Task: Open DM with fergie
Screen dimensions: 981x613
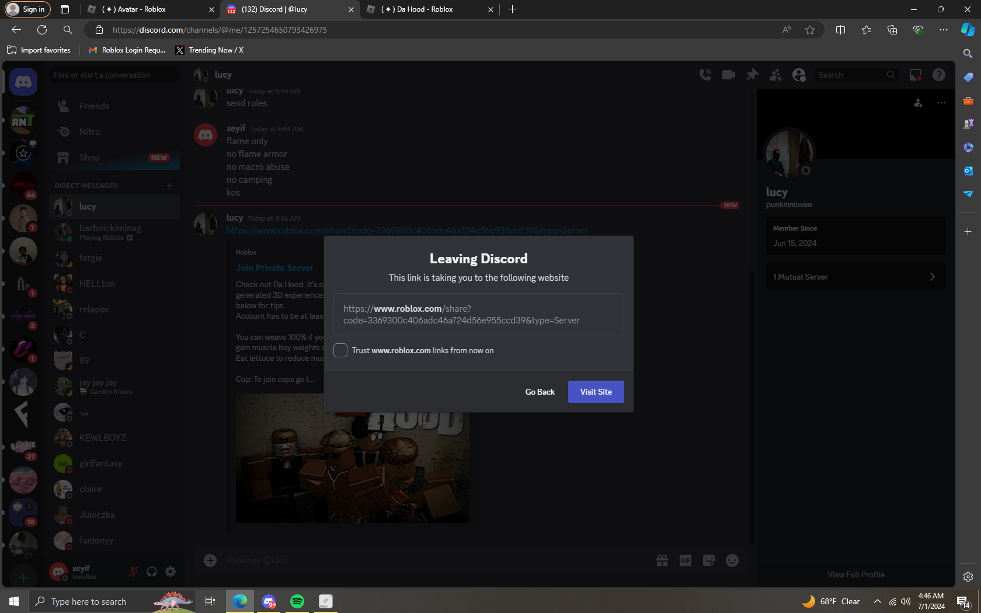Action: tap(114, 257)
